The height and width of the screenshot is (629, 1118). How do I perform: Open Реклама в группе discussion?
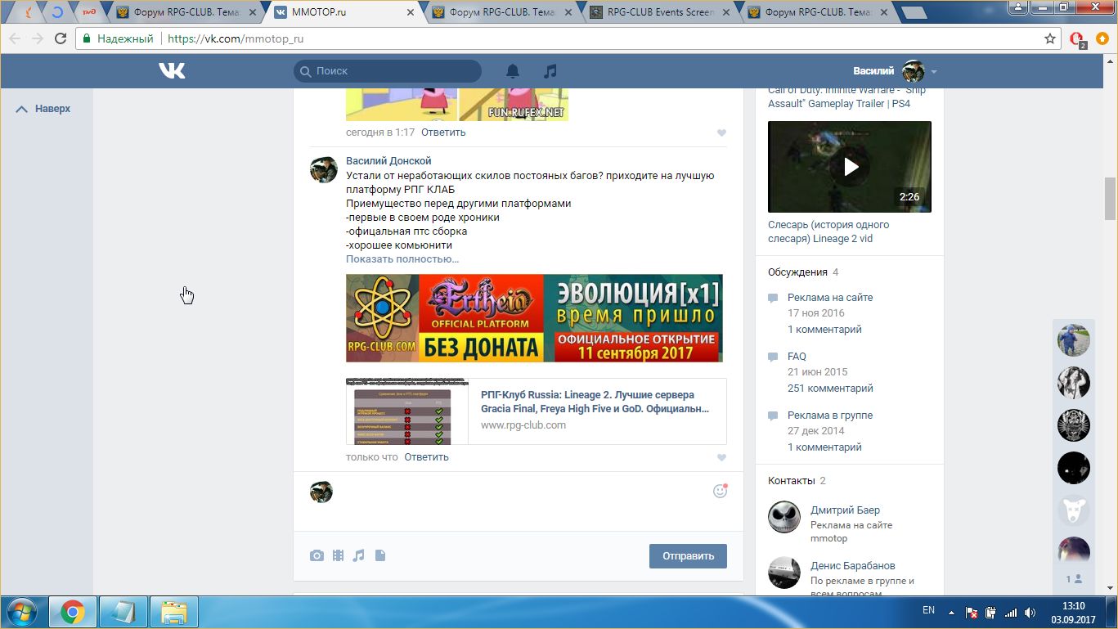click(x=830, y=416)
